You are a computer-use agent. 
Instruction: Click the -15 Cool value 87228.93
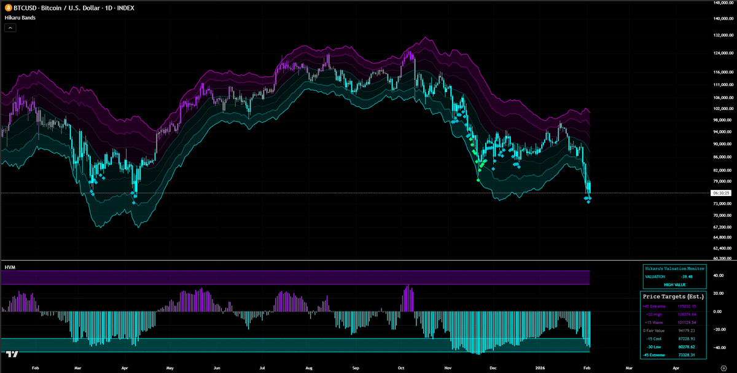click(686, 339)
